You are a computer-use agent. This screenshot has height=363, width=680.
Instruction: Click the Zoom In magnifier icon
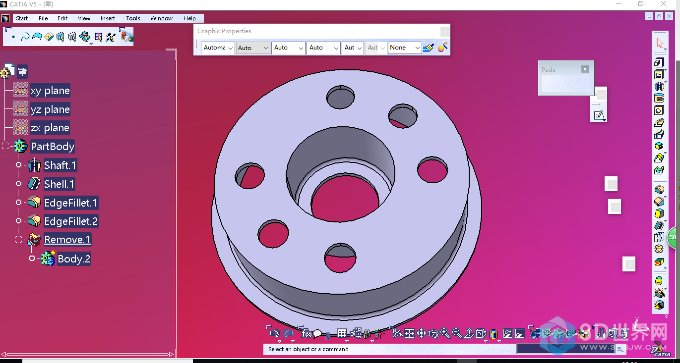(445, 333)
